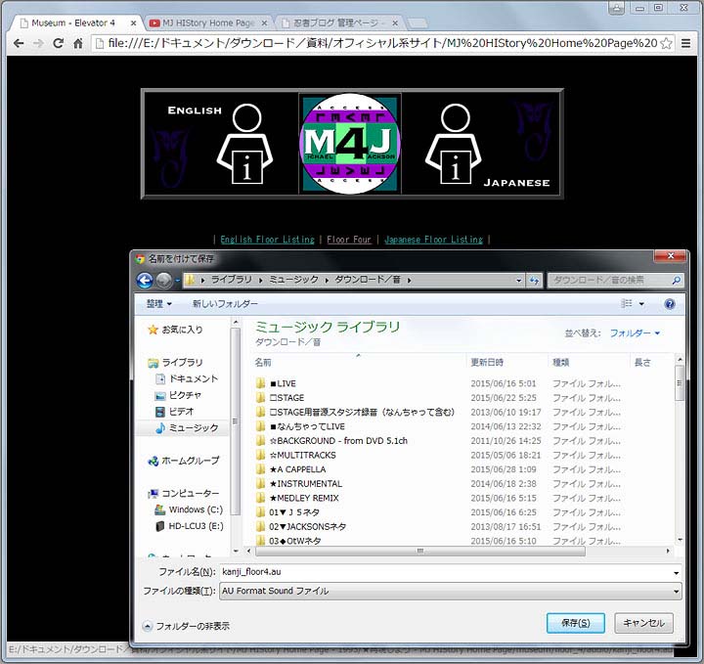Viewport: 704px width, 664px height.
Task: Select HD-LCU3 (E:) drive
Action: [x=189, y=526]
